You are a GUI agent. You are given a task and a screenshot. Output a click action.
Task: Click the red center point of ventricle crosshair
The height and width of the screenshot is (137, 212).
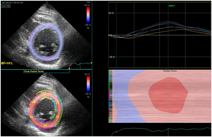click(46, 41)
